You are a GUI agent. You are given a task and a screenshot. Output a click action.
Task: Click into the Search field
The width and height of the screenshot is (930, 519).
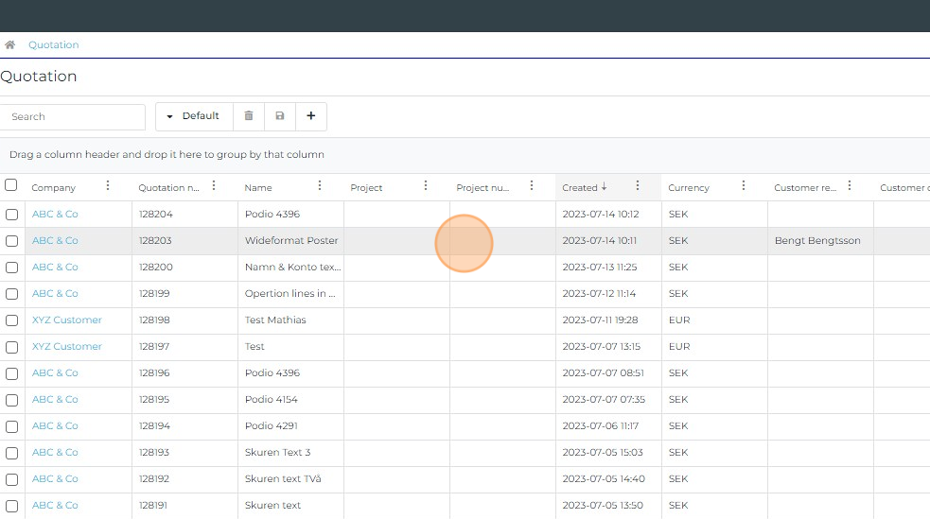pyautogui.click(x=73, y=116)
